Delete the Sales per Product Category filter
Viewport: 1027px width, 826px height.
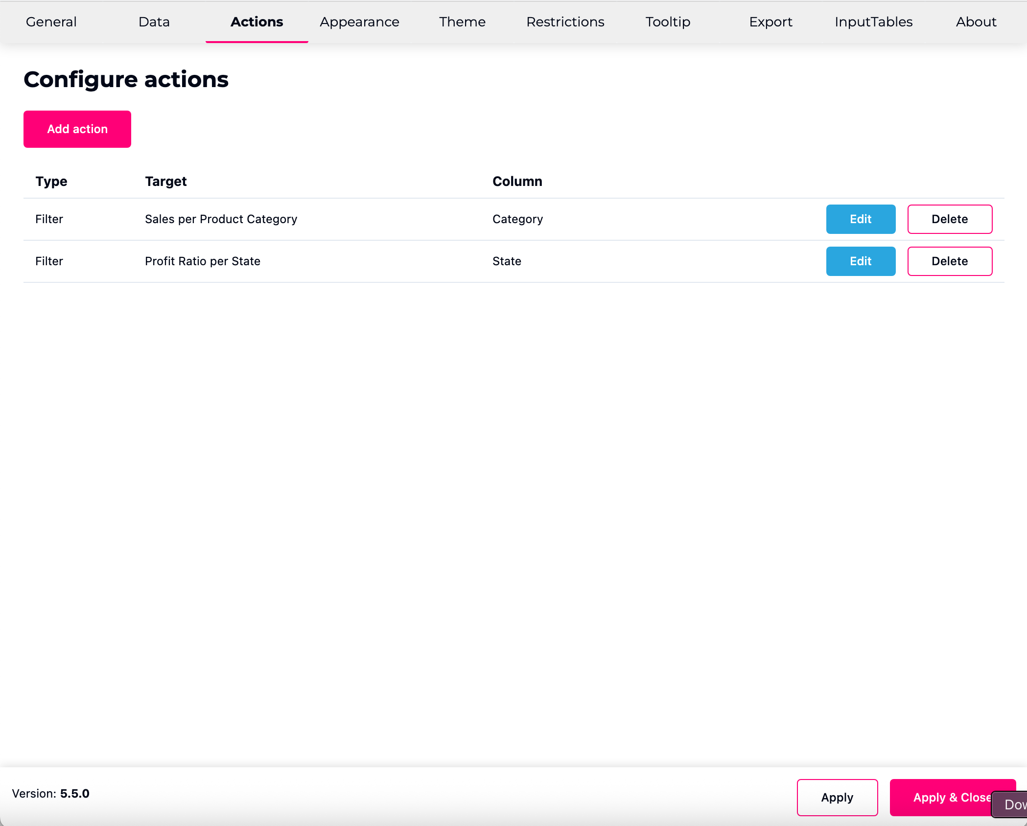click(949, 219)
